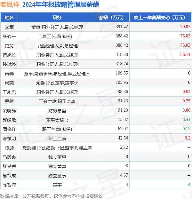Screen dimensions: 192x199
Task: Click change value 70.83
Action: tap(185, 27)
